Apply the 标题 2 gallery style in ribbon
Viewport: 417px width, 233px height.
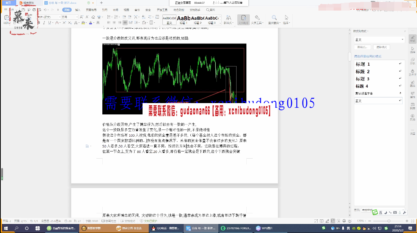pos(198,20)
